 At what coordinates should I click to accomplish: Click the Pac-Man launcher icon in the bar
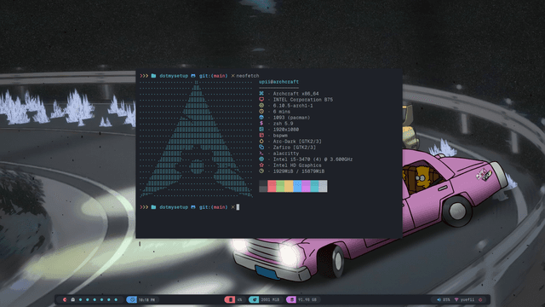click(65, 299)
